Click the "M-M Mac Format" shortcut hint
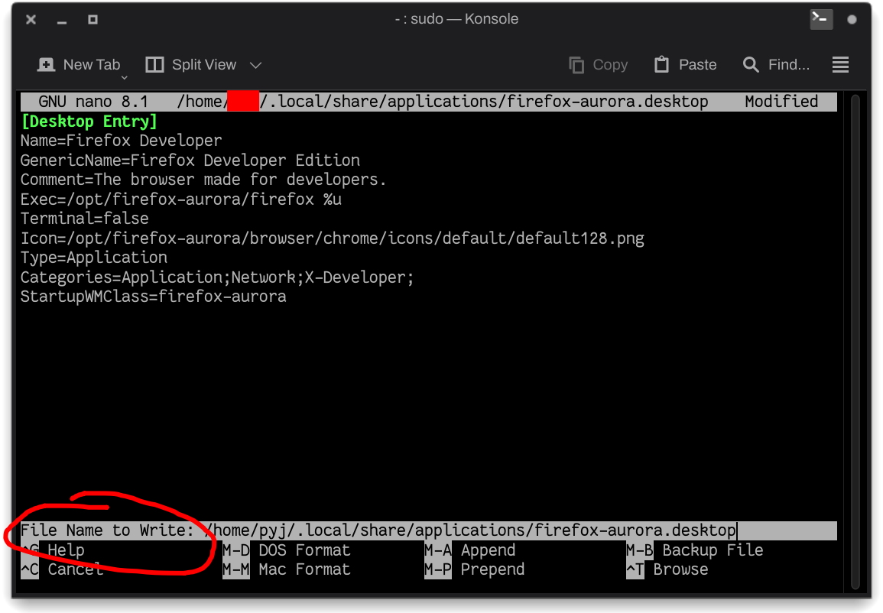Viewport: 883px width, 613px height. [286, 569]
